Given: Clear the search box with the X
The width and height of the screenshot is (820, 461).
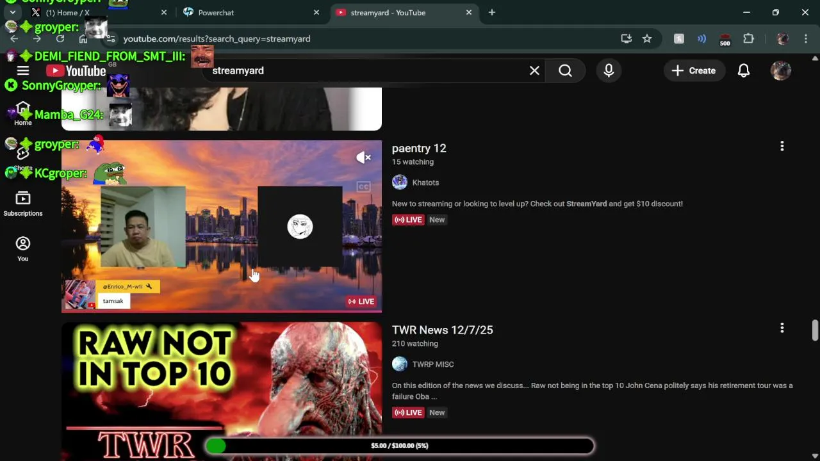Looking at the screenshot, I should click(x=534, y=70).
